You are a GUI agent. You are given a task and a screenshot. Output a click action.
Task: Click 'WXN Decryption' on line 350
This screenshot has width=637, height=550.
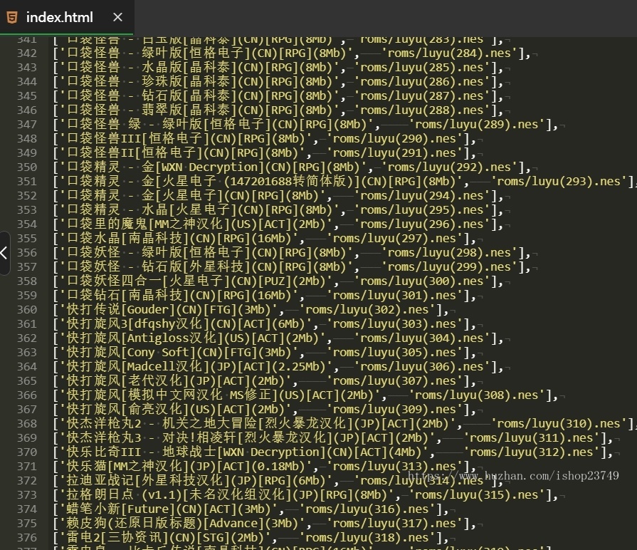[210, 167]
